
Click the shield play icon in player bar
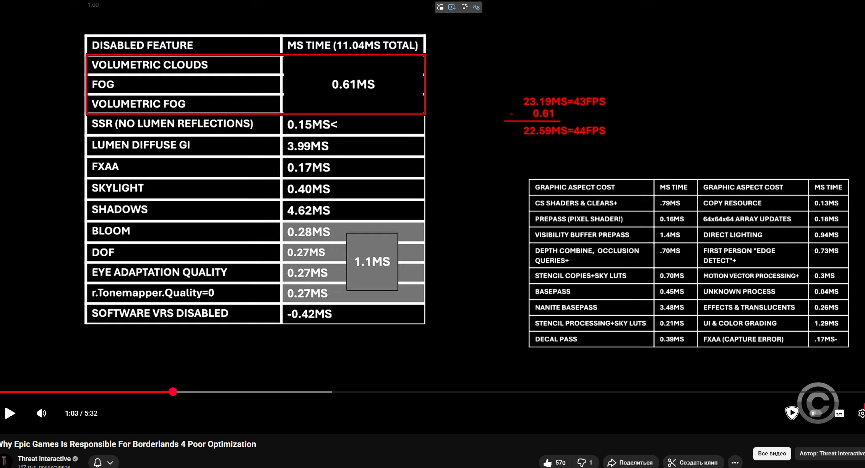(x=792, y=413)
